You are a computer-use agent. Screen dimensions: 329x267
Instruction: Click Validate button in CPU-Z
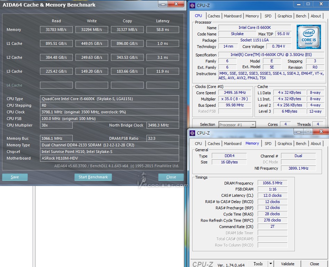point(288,264)
